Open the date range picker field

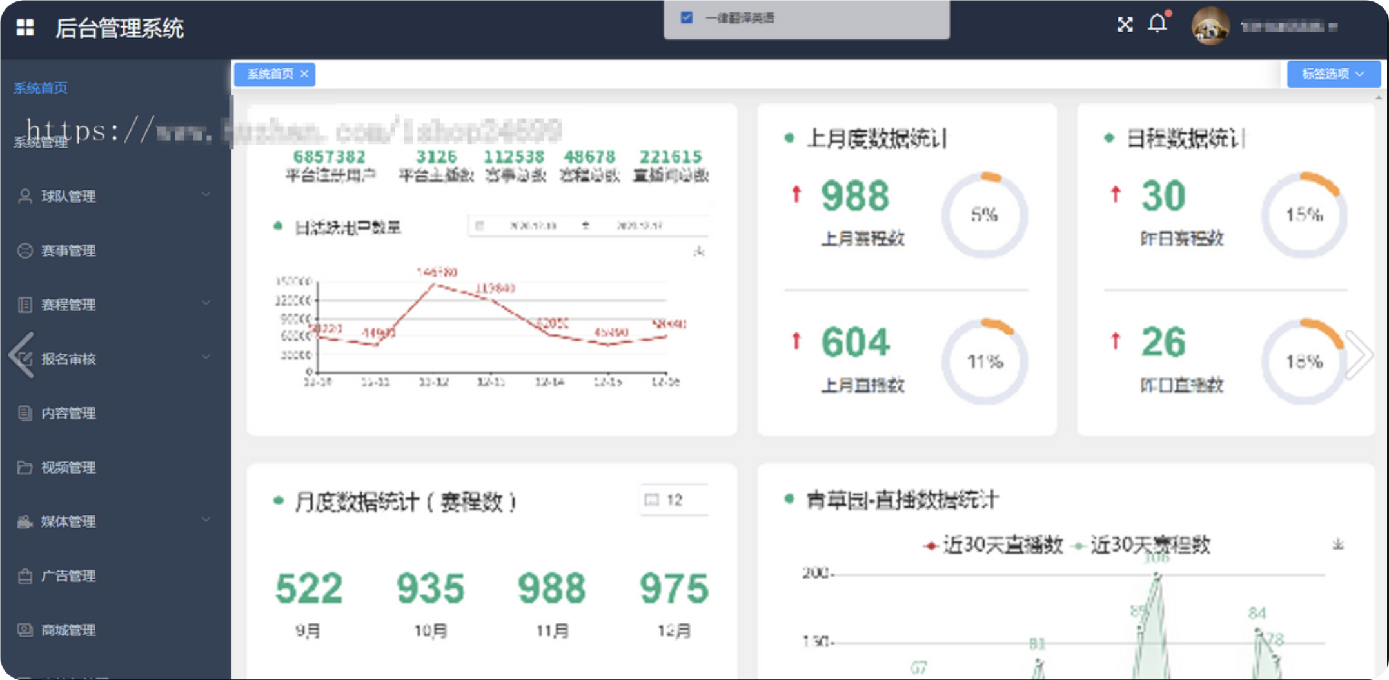588,226
